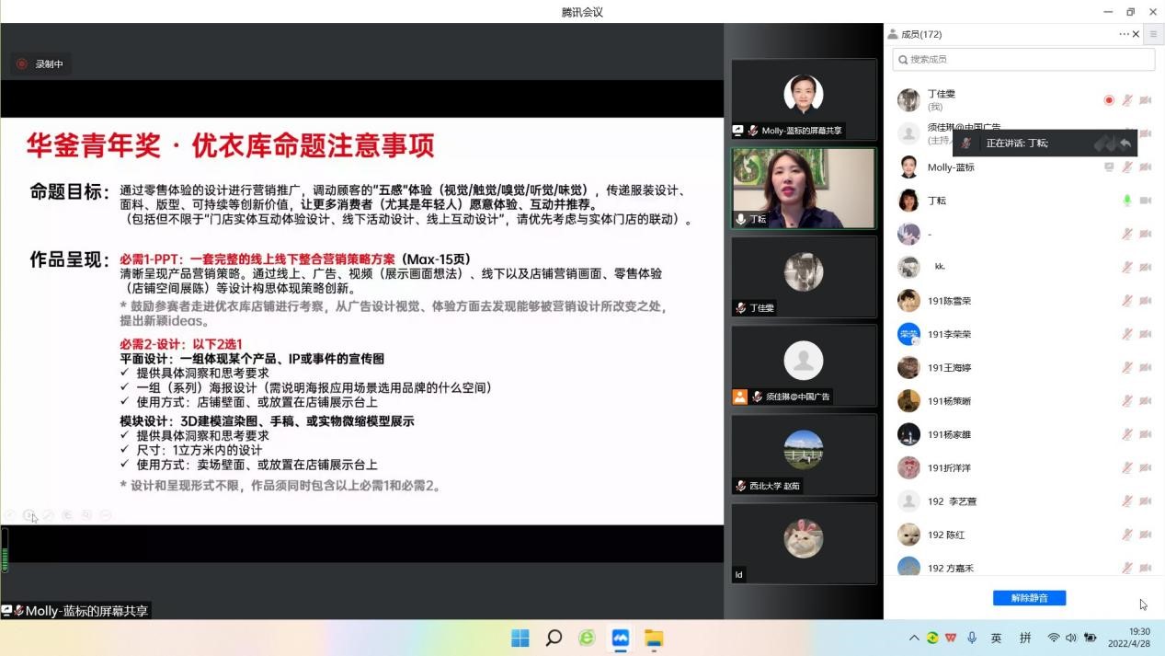
Task: Select 西北大学 赵茹 video tile
Action: [804, 454]
